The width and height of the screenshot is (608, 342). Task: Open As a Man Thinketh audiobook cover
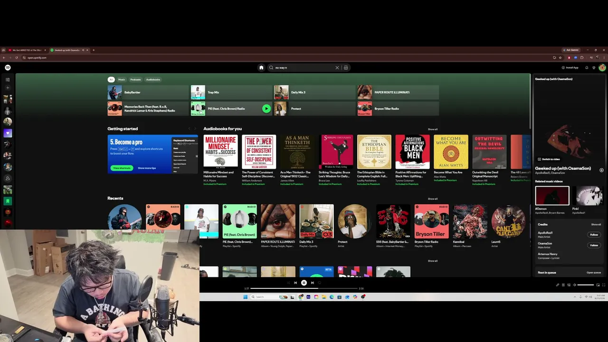click(x=297, y=152)
